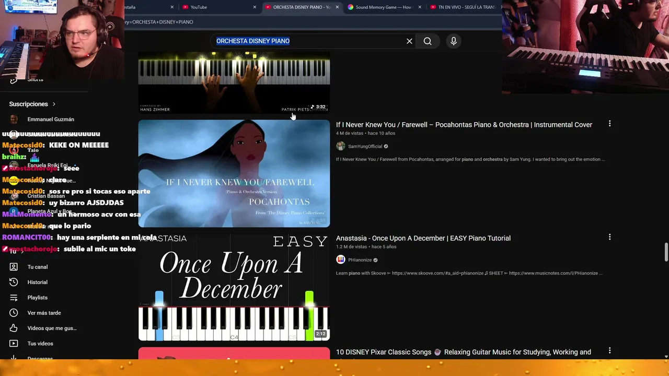Click the '1.2 M de vistas' metadata text
This screenshot has height=376, width=669.
352,246
